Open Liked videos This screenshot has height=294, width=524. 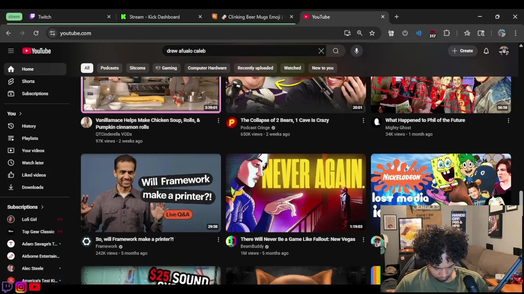[x=35, y=175]
